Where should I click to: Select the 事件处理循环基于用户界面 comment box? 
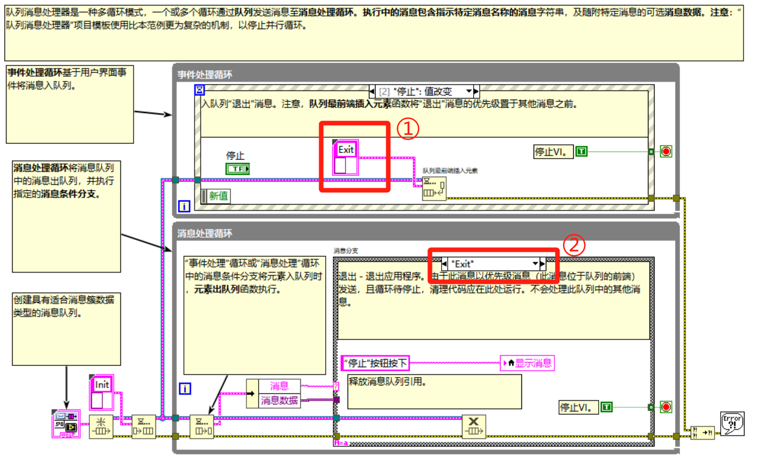point(70,104)
